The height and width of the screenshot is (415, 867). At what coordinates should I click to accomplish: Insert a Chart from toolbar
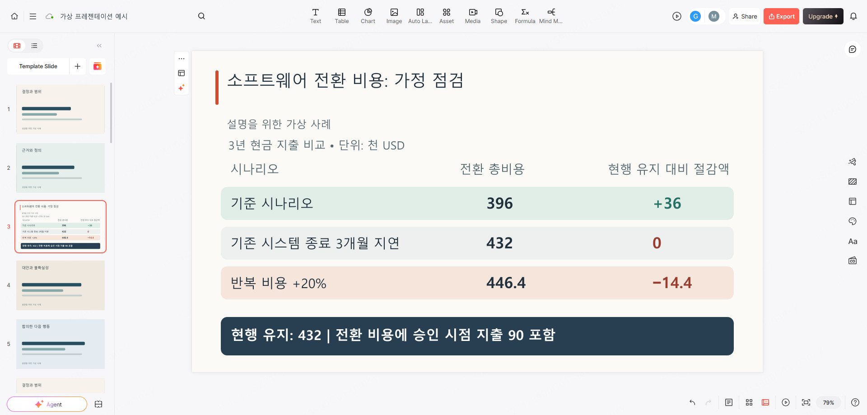(x=368, y=16)
